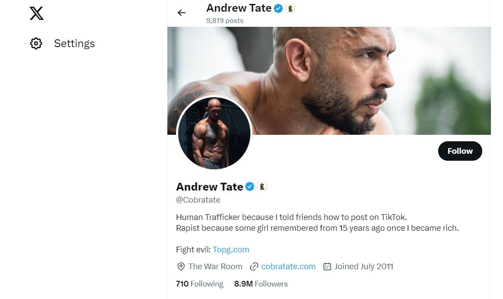
Task: Click the blue verified badge in header
Action: click(x=279, y=8)
